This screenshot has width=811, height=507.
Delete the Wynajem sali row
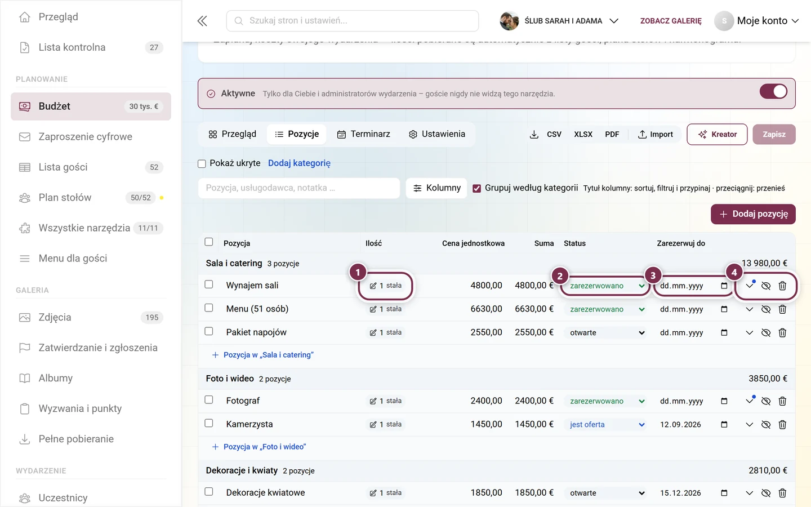pos(782,286)
